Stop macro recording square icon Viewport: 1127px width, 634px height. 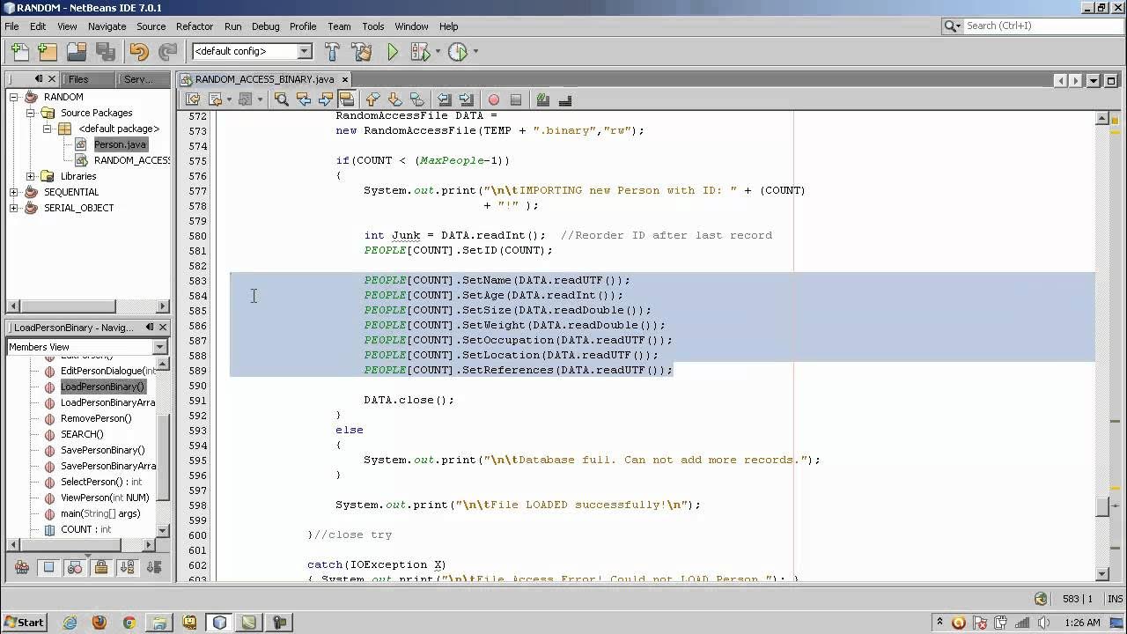pos(516,100)
